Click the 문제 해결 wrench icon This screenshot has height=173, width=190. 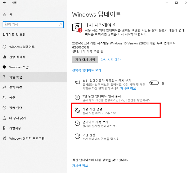tap(4, 87)
